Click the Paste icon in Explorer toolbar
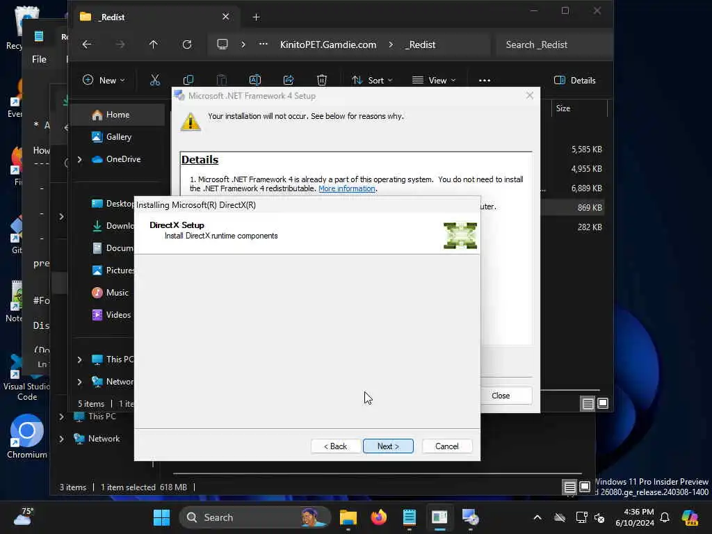Viewport: 712px width, 534px height. tap(222, 81)
